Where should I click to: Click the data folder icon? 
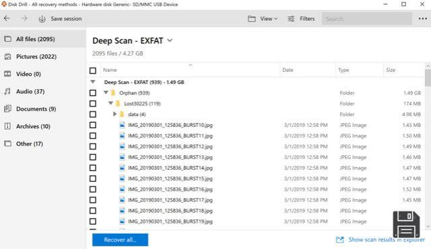(x=122, y=114)
